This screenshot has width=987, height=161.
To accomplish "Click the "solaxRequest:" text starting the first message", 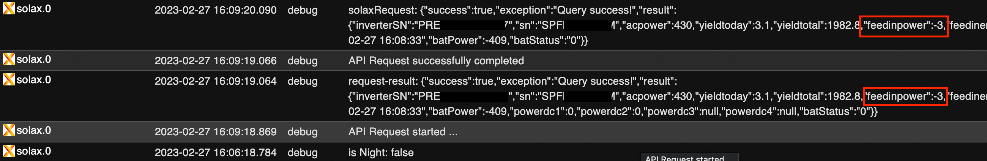I will (x=377, y=10).
